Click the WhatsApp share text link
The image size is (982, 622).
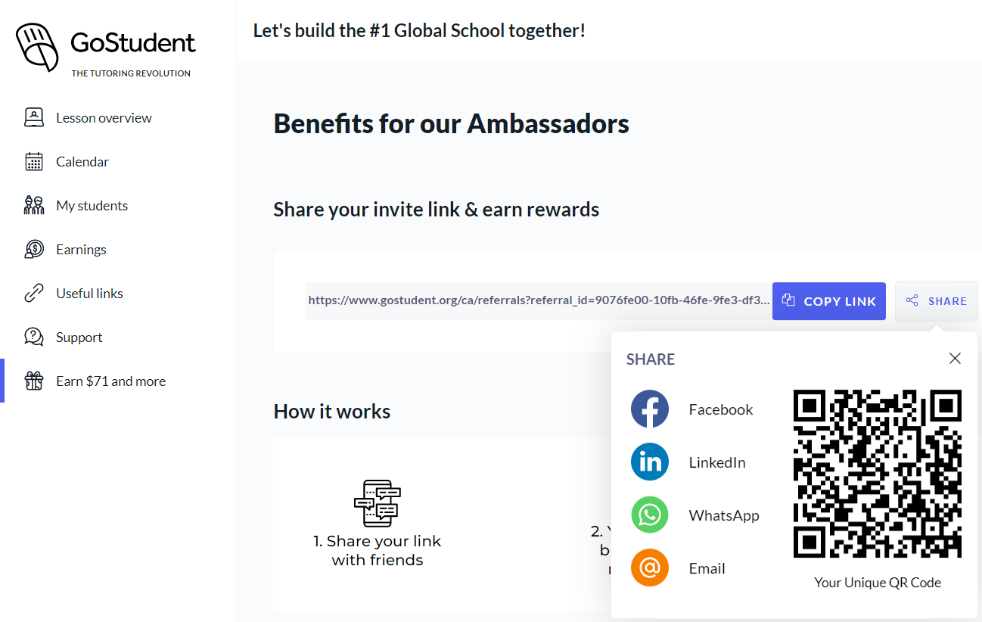724,515
